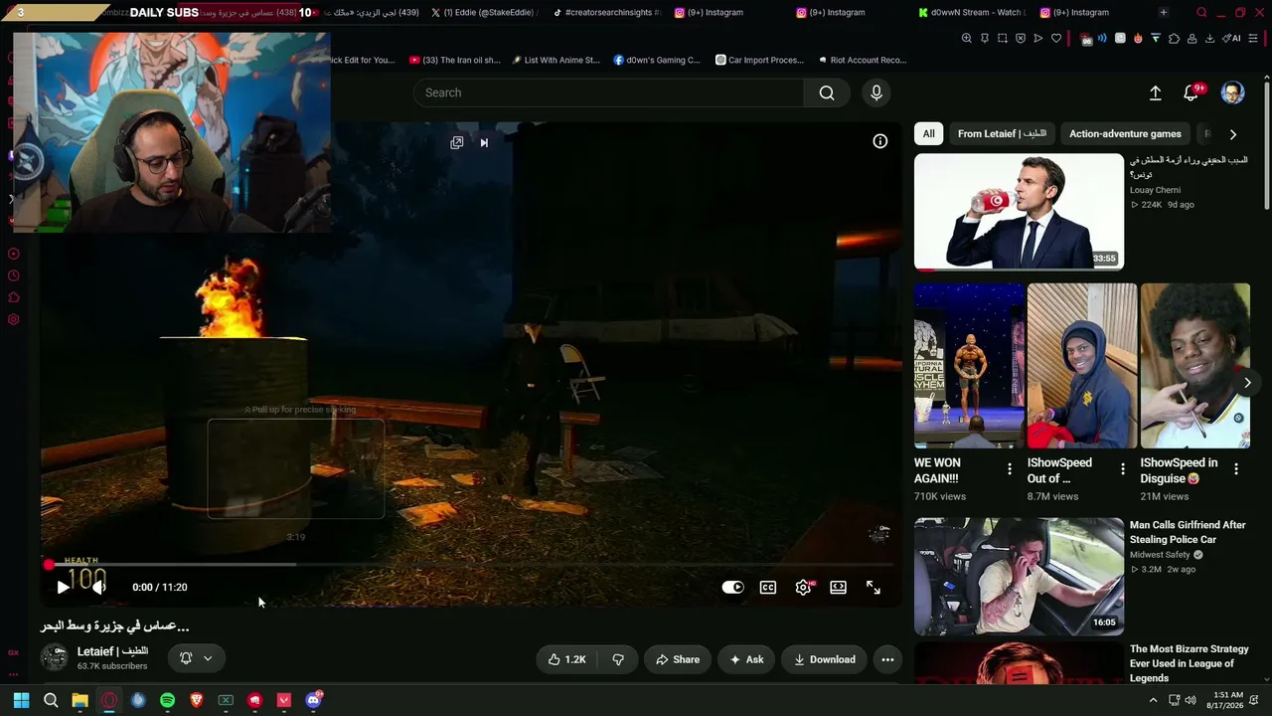Open options for IShowSpeed Out of short
The height and width of the screenshot is (716, 1272).
pyautogui.click(x=1123, y=469)
